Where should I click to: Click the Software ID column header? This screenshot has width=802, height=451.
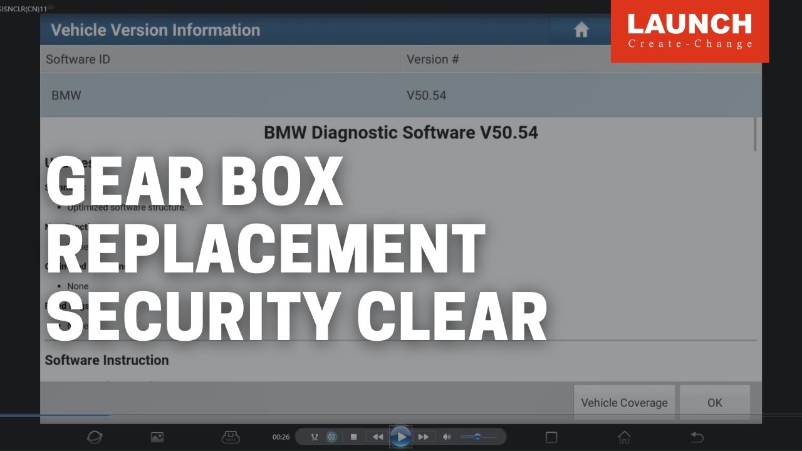[221, 60]
